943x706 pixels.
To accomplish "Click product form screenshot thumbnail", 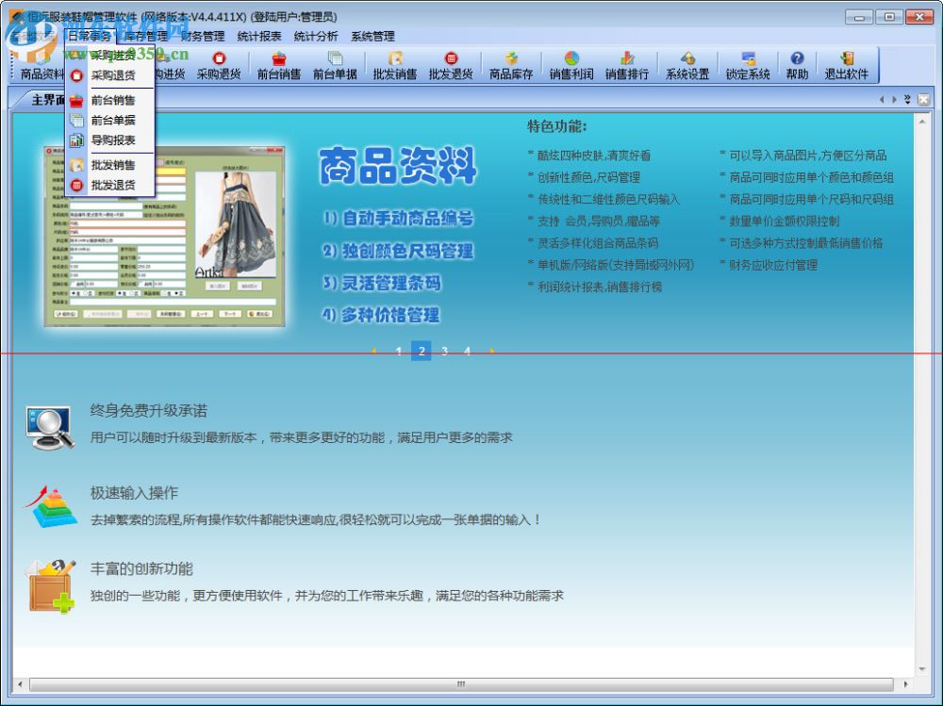I will coord(164,236).
